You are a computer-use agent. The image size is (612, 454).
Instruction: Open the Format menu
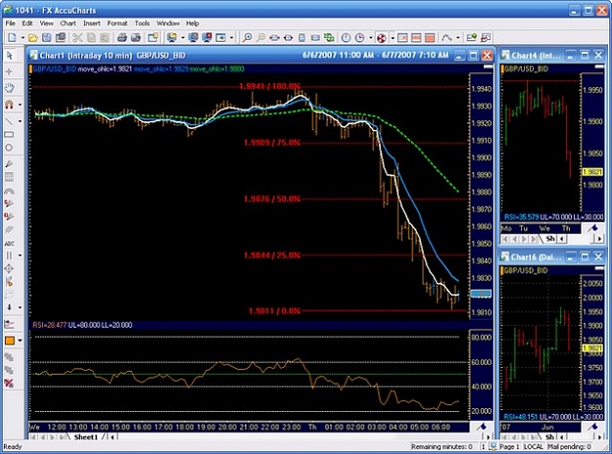[x=118, y=23]
